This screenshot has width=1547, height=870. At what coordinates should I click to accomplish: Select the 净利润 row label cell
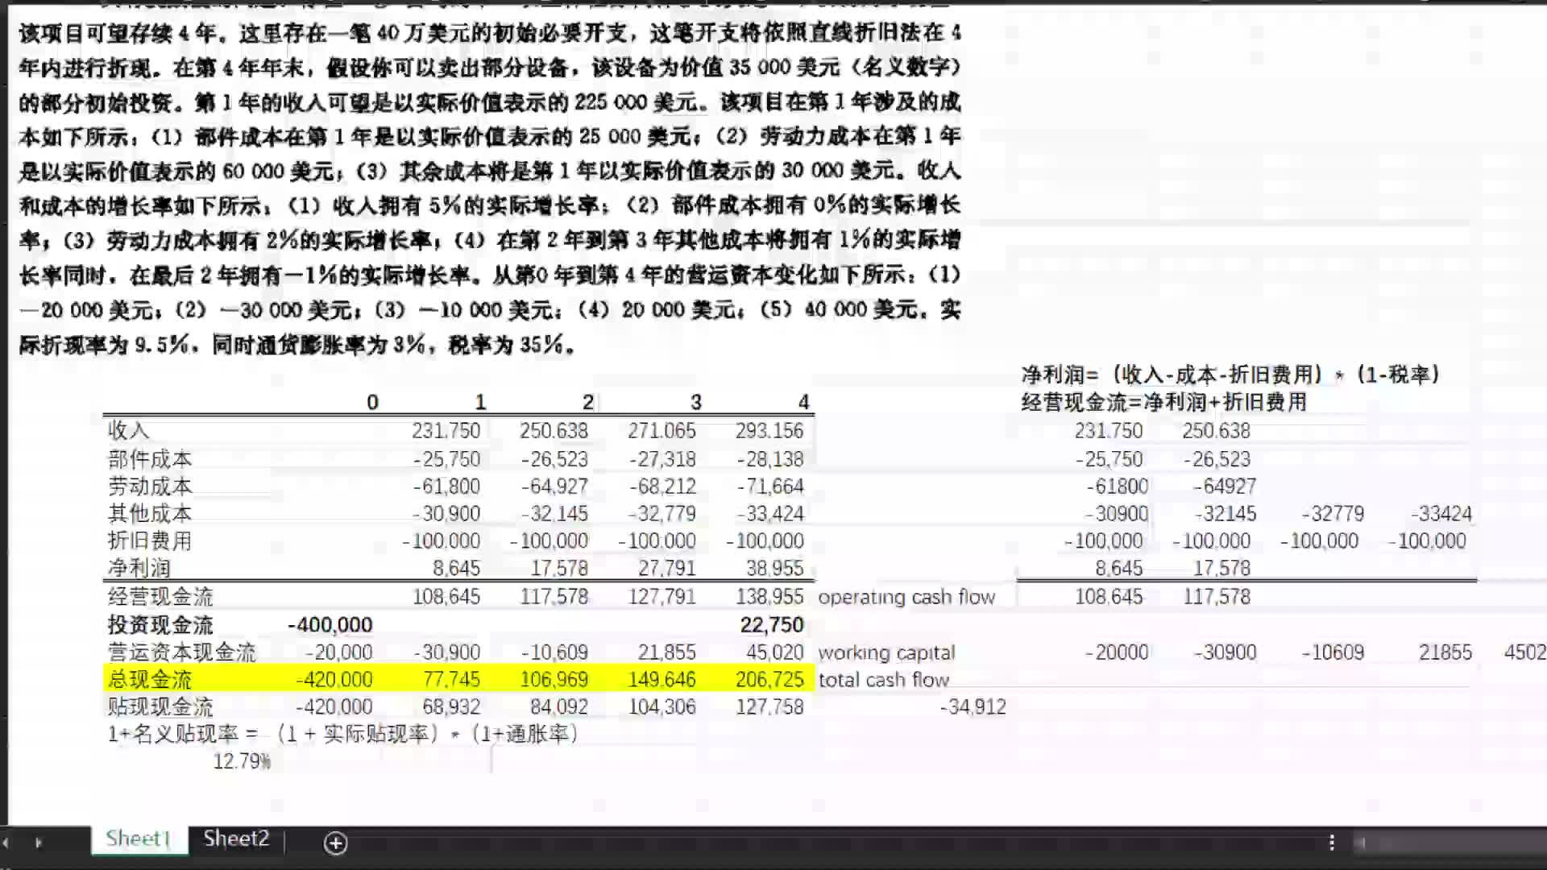[139, 569]
